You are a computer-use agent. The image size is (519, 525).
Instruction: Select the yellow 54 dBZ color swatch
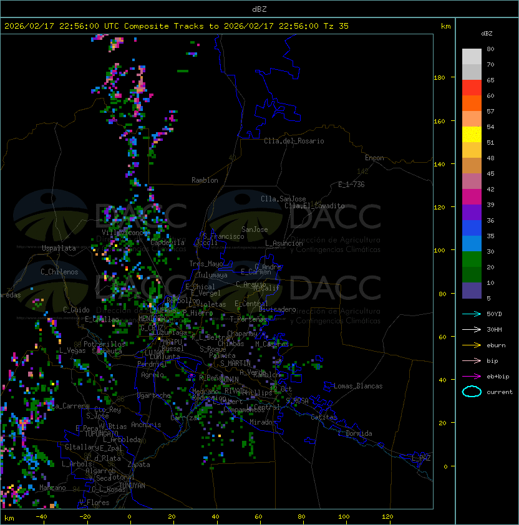point(472,134)
